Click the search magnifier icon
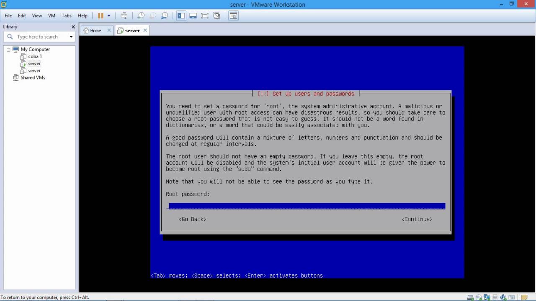This screenshot has height=301, width=536. [x=10, y=37]
